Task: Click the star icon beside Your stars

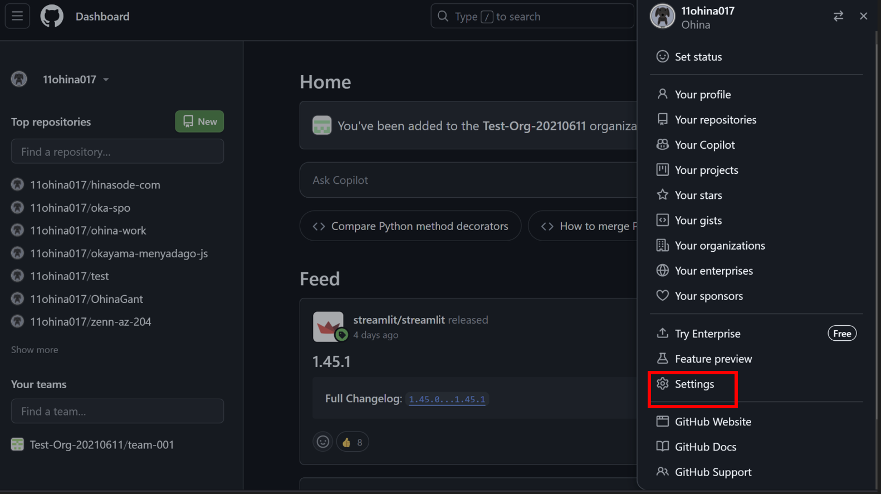Action: (662, 194)
